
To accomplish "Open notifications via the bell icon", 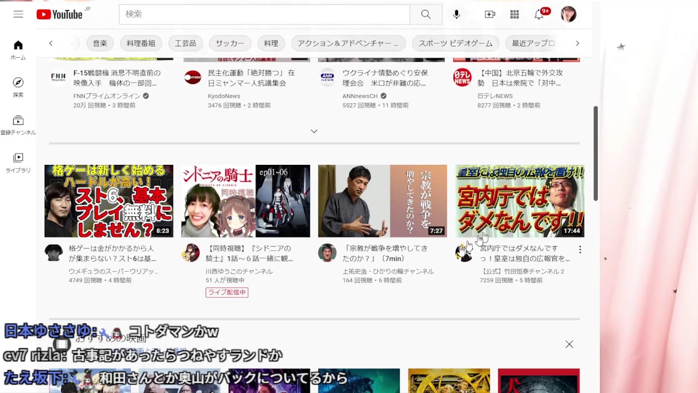I will [x=539, y=14].
